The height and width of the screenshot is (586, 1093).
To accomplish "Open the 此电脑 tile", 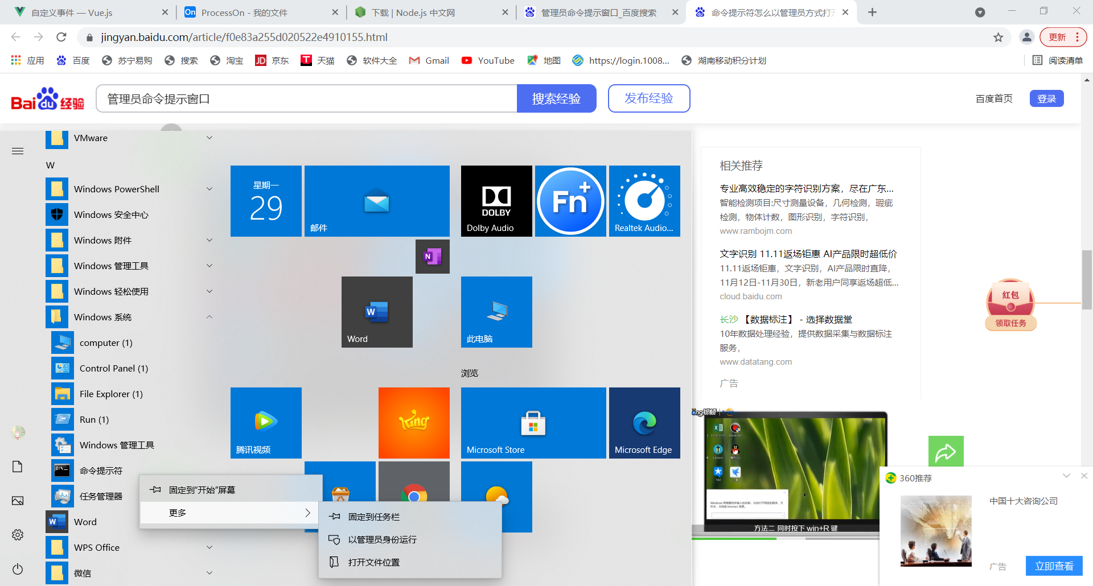I will [x=496, y=312].
